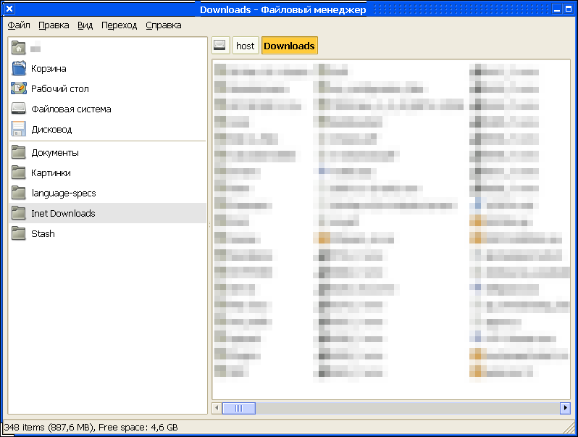The image size is (578, 437).
Task: Click the home folder icon in sidebar
Action: click(x=19, y=49)
